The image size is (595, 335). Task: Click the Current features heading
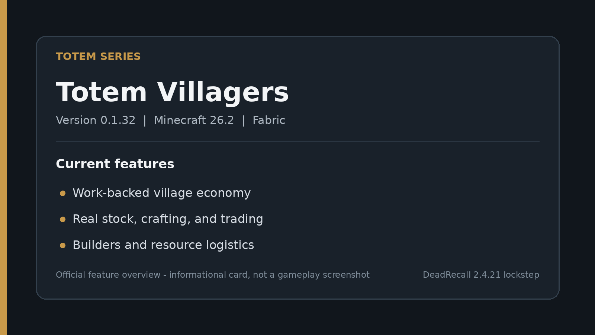[x=115, y=164]
